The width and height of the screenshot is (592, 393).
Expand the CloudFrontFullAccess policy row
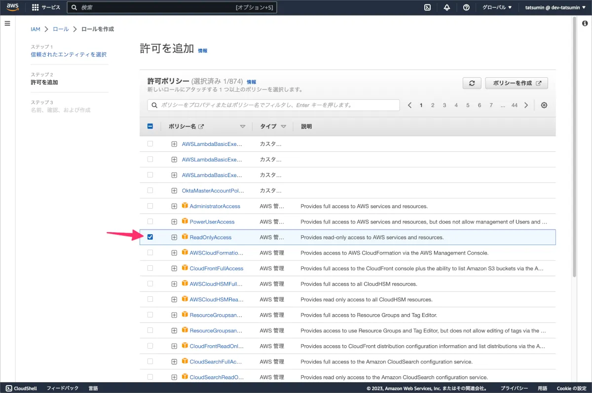(174, 269)
